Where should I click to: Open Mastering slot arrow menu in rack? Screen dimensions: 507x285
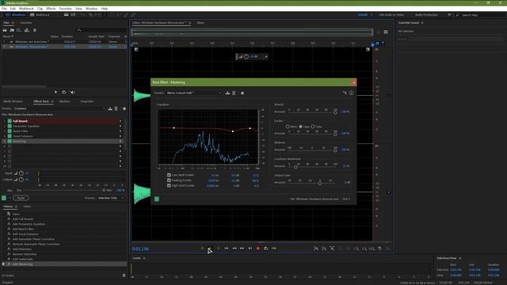(x=120, y=141)
